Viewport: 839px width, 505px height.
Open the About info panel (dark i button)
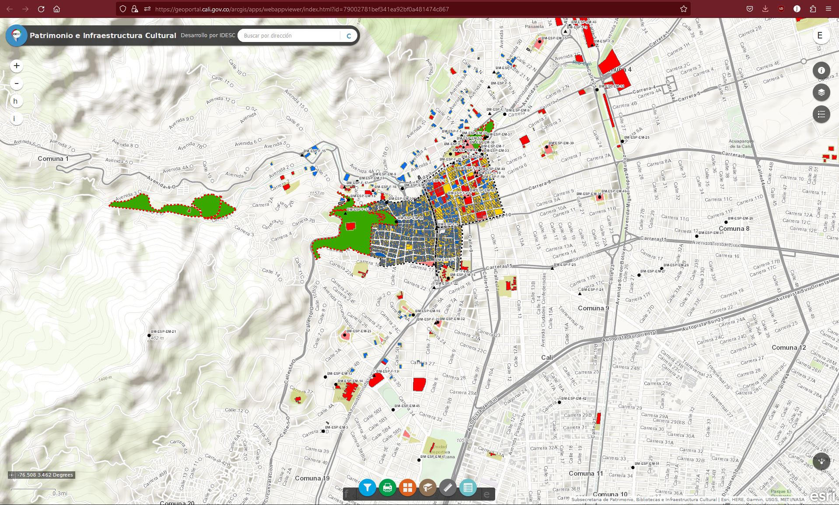point(822,70)
